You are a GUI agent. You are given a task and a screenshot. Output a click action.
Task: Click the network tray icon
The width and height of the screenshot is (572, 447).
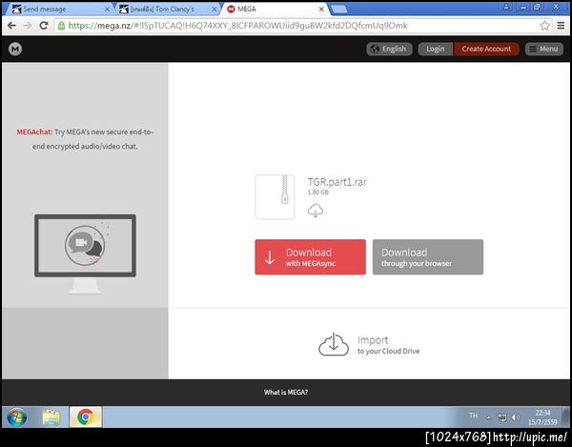point(502,417)
